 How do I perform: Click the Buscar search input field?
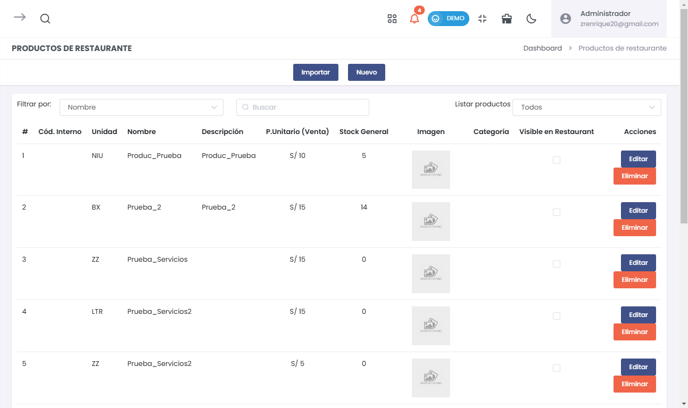click(303, 107)
